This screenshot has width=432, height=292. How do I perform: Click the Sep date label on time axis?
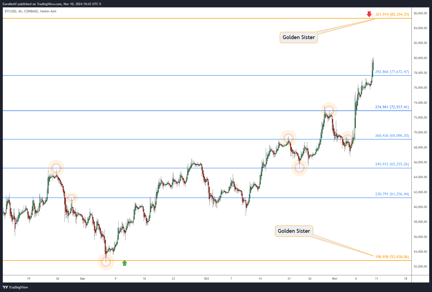(82, 279)
